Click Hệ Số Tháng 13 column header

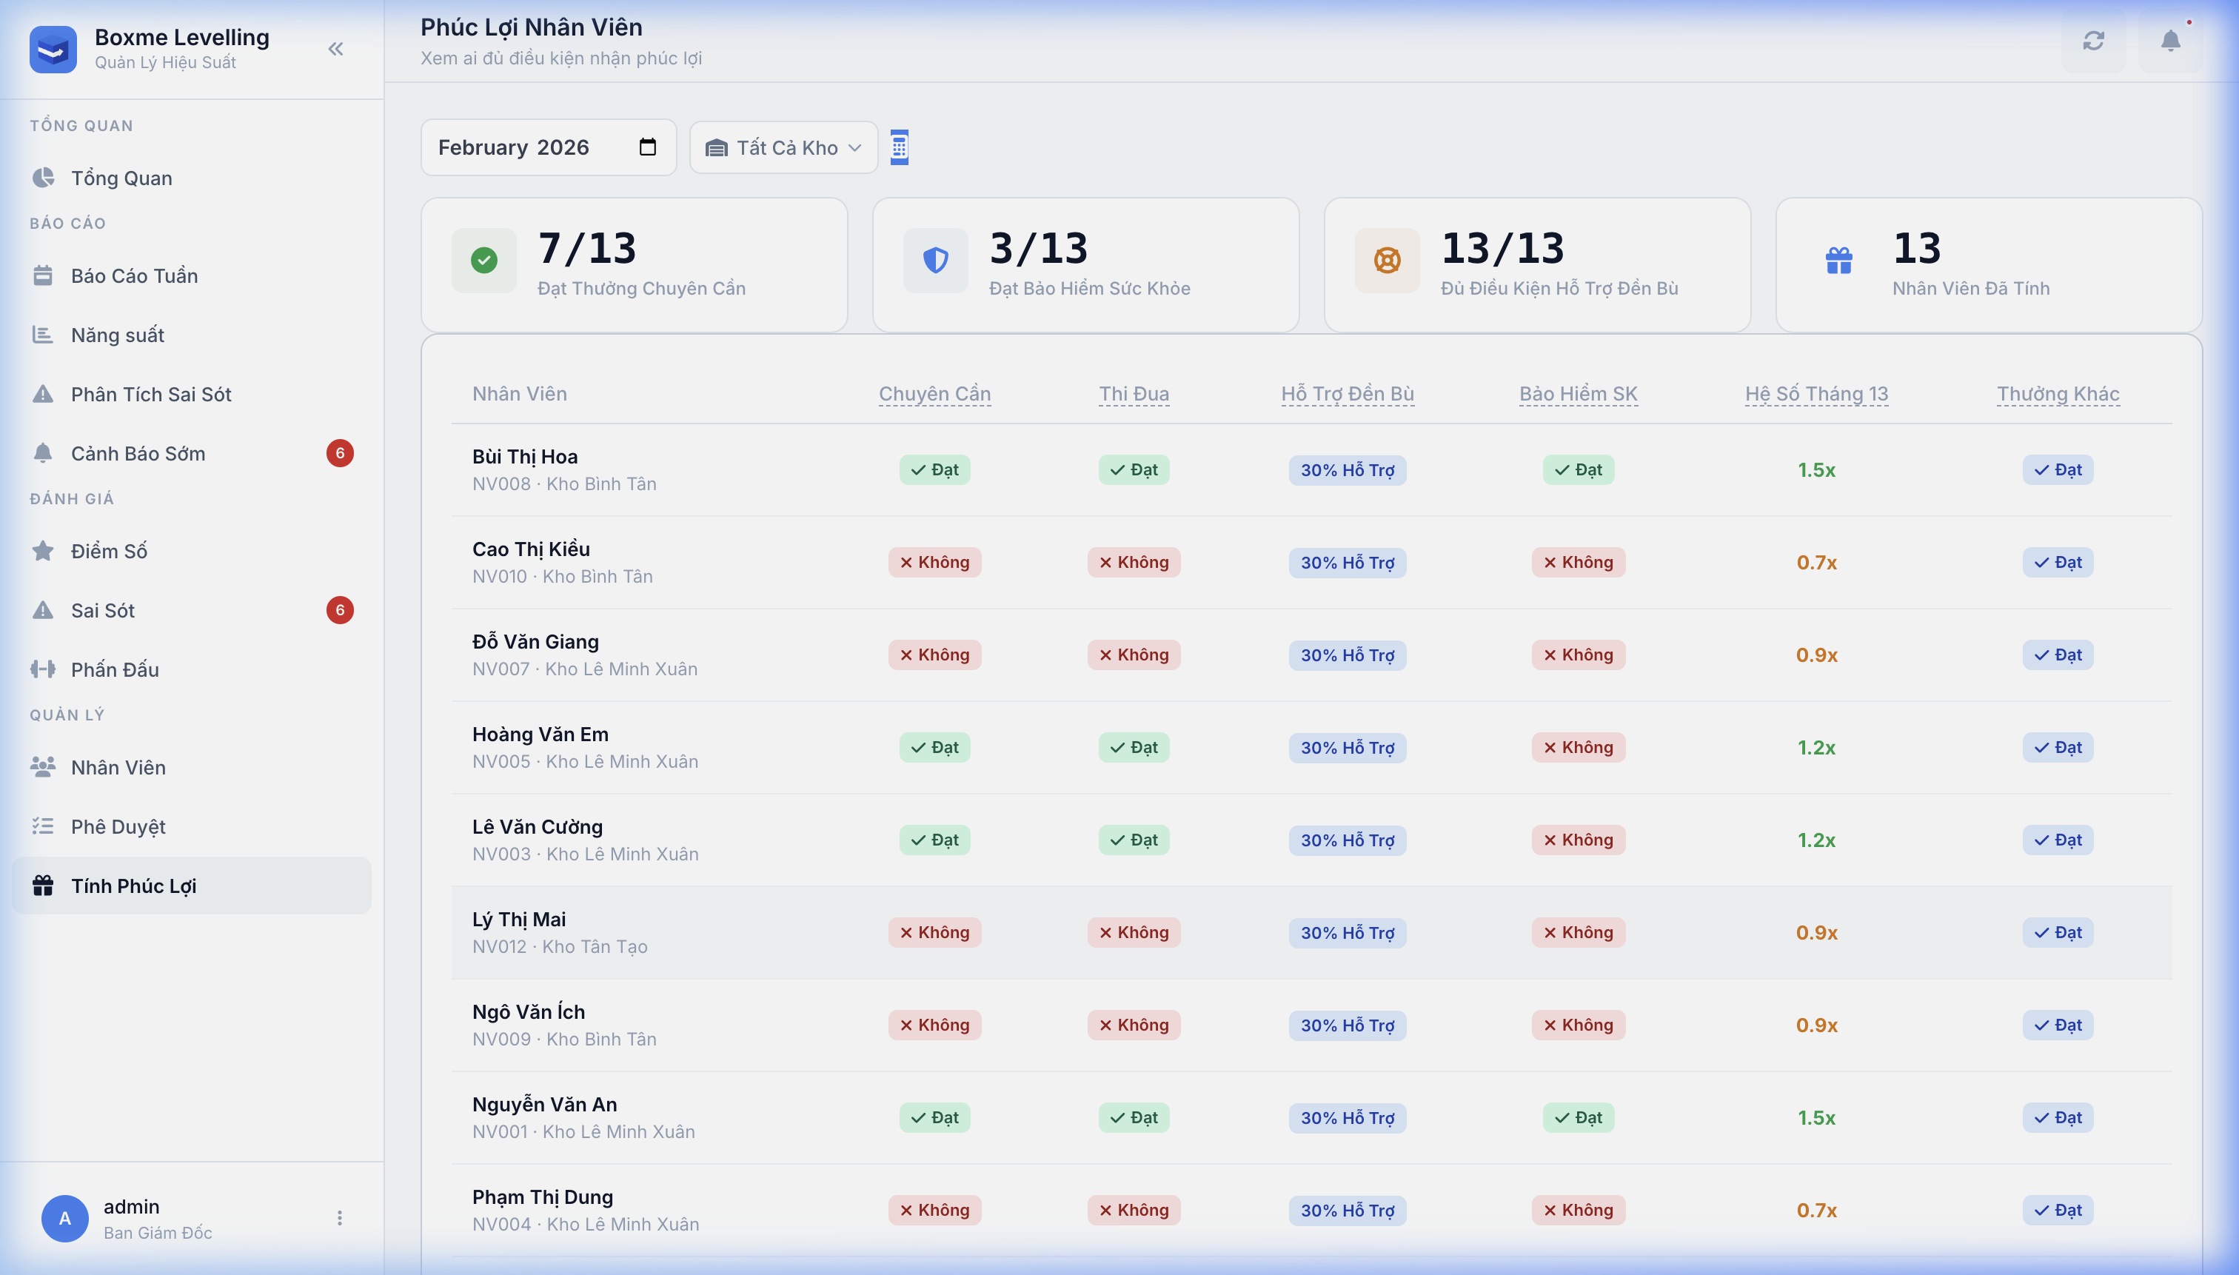coord(1816,394)
